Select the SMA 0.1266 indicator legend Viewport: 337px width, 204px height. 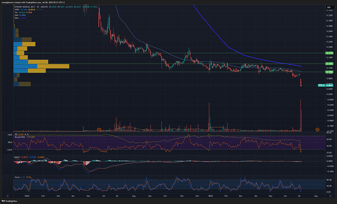(20, 18)
